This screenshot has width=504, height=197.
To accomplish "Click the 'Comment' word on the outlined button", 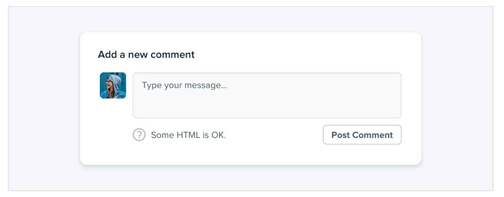I will 372,135.
